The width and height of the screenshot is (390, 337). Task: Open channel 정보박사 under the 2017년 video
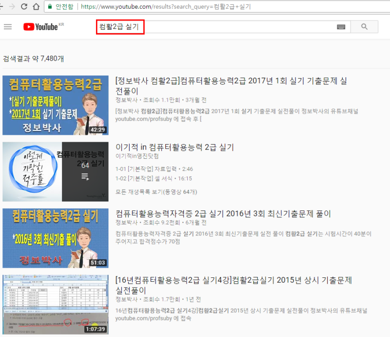(x=127, y=100)
